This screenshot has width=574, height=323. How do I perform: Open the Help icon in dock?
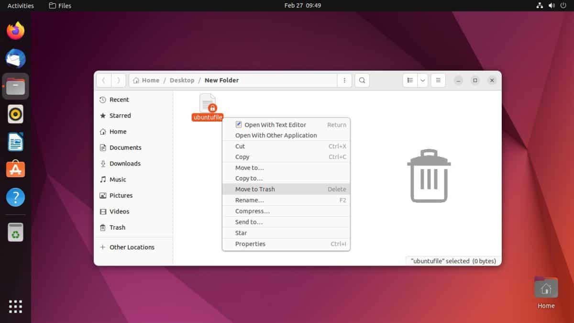15,197
